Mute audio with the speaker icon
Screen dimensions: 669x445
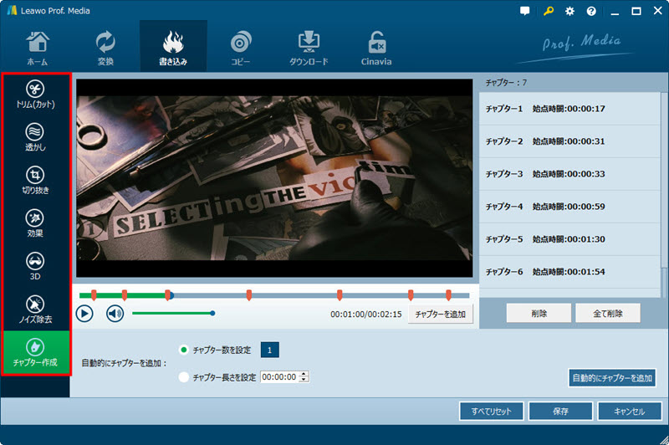pyautogui.click(x=115, y=314)
